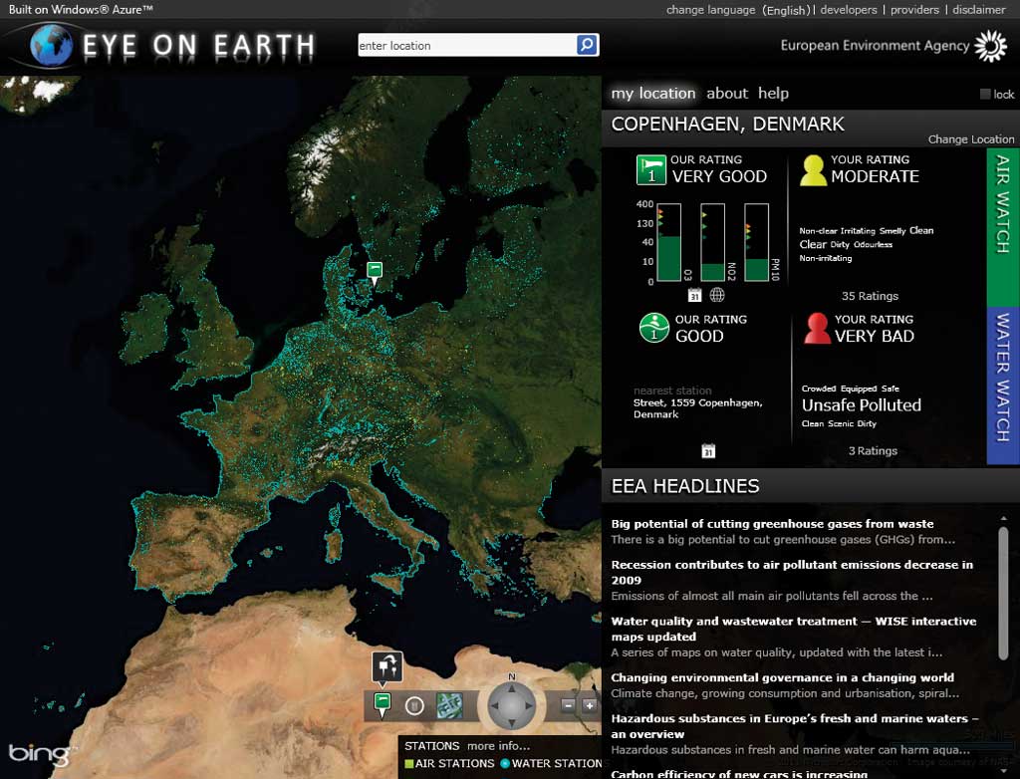Switch to the about tab
Viewport: 1020px width, 779px height.
coord(727,94)
